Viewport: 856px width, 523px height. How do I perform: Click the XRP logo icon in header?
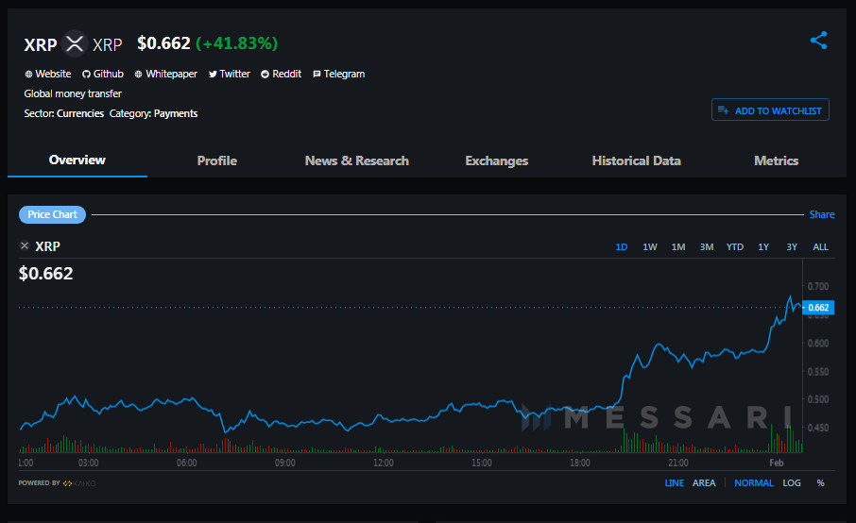[x=75, y=43]
